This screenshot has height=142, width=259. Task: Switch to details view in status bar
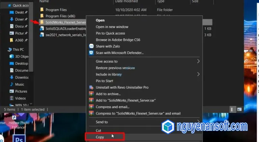tap(233, 109)
